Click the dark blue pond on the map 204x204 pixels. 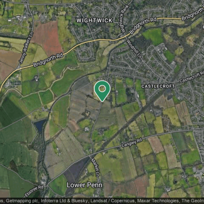pyautogui.click(x=40, y=125)
